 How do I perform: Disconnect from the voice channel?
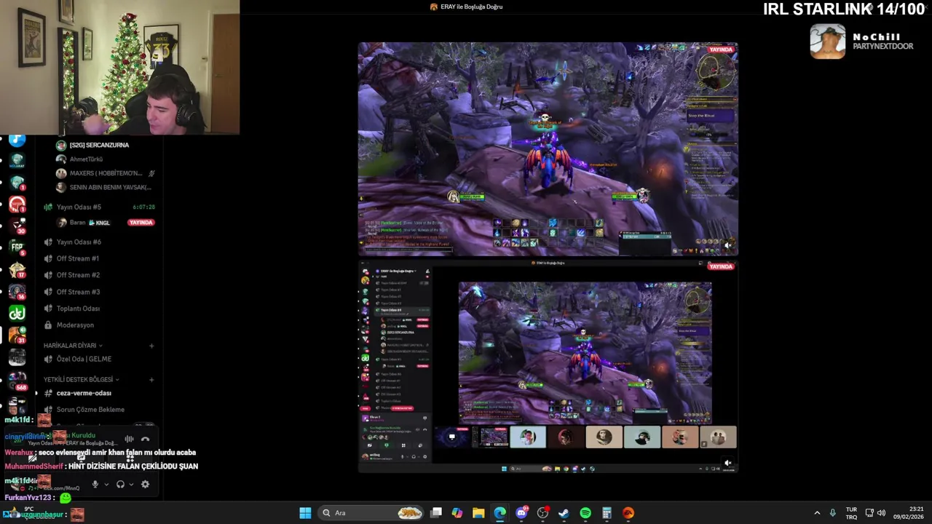tap(145, 439)
